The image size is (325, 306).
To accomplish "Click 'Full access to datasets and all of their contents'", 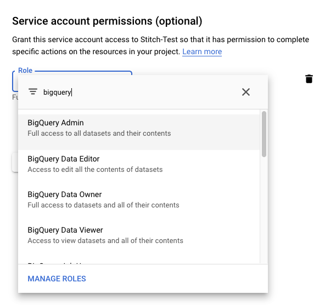I will click(103, 205).
